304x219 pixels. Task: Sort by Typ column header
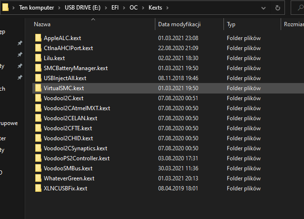point(231,24)
